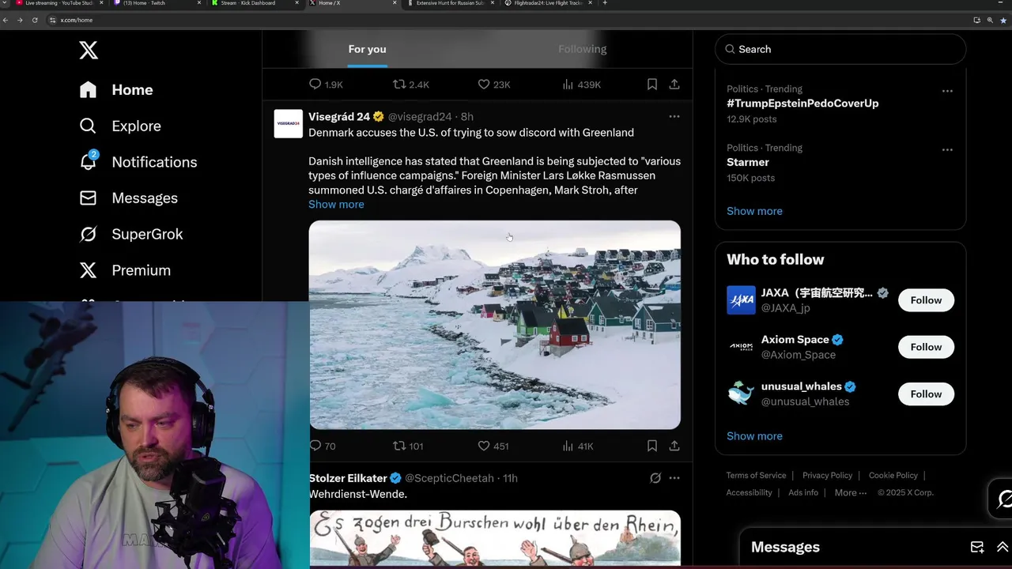Like the Visegrád 24 post
This screenshot has height=569, width=1012.
click(x=493, y=446)
